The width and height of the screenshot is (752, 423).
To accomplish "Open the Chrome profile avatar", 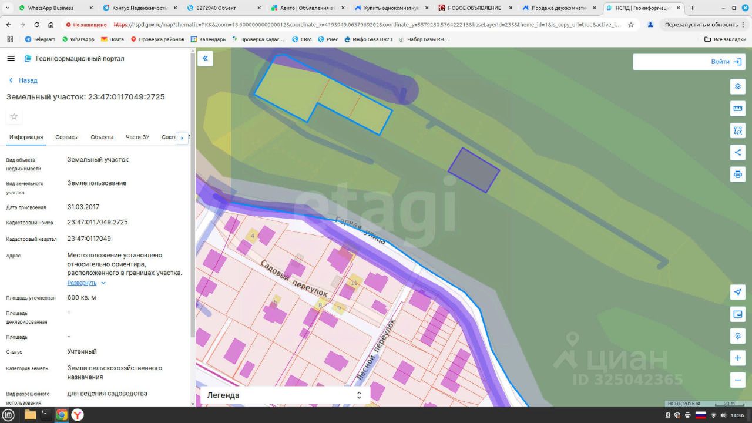I will coord(650,25).
